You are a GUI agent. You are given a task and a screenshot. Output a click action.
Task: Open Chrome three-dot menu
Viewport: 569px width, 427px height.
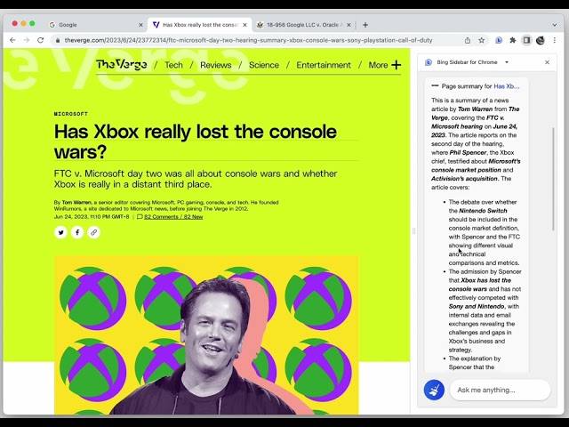click(555, 40)
